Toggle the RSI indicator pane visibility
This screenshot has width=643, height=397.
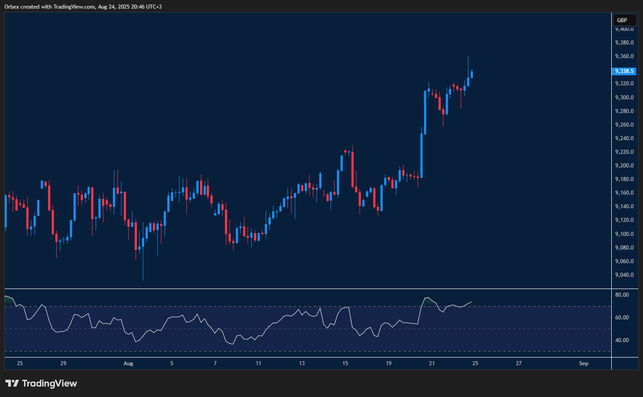pos(308,322)
